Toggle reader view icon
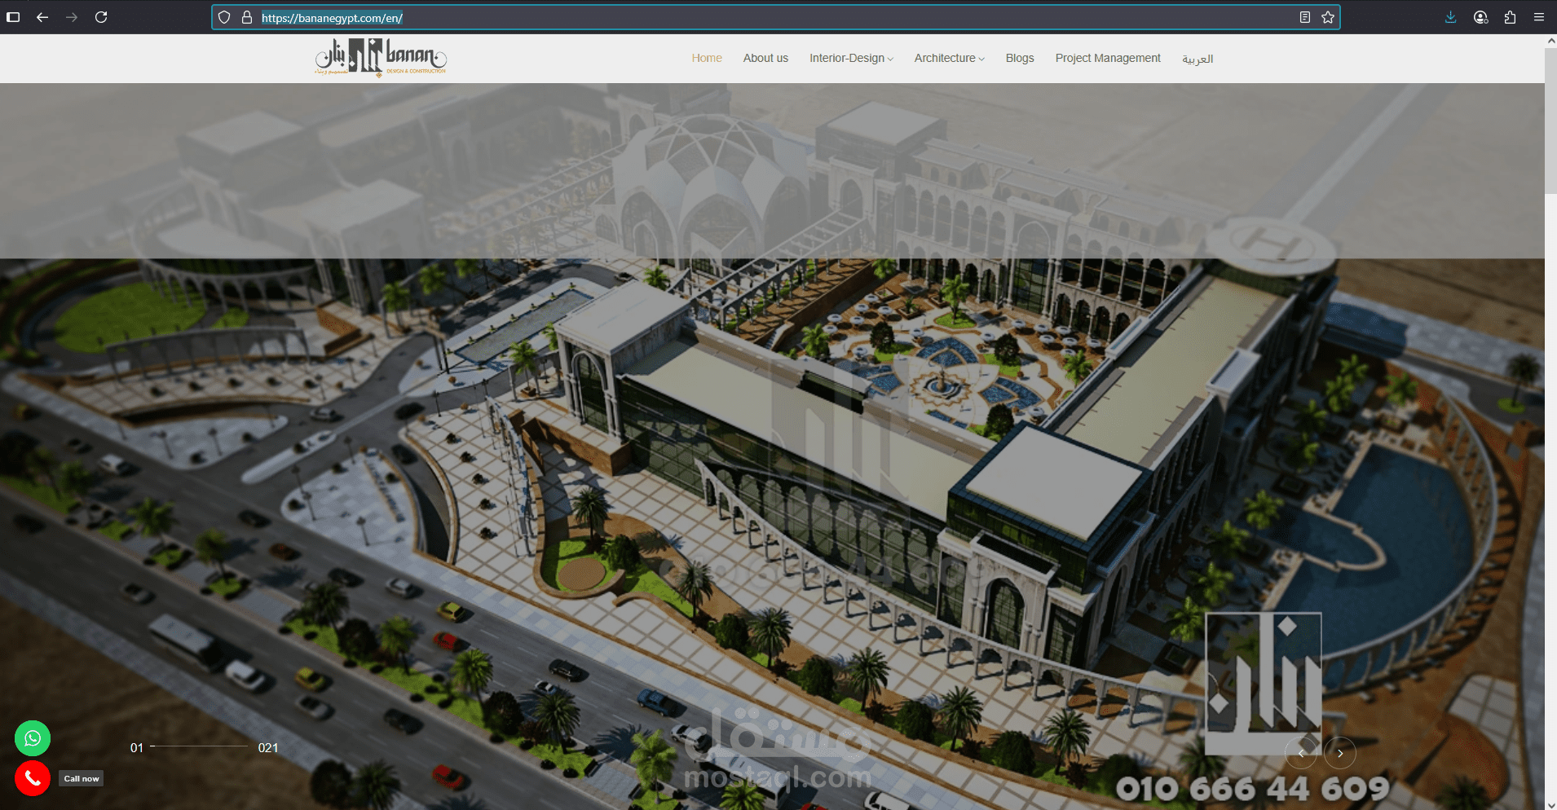Image resolution: width=1557 pixels, height=810 pixels. 1305,17
